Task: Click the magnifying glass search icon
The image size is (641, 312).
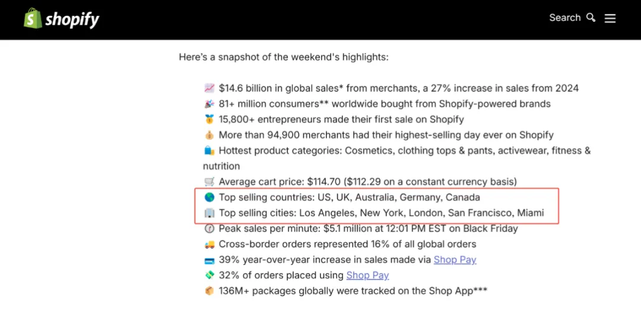Action: [591, 18]
